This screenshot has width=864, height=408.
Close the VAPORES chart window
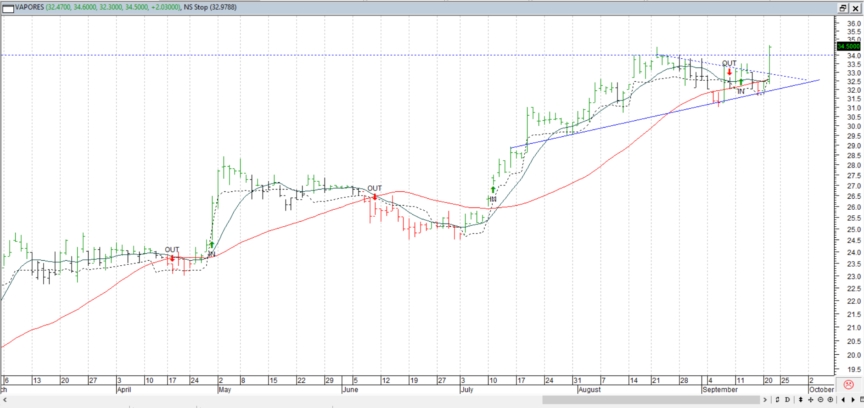tap(856, 8)
